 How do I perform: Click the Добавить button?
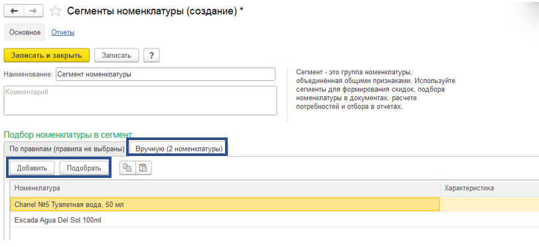pos(32,168)
